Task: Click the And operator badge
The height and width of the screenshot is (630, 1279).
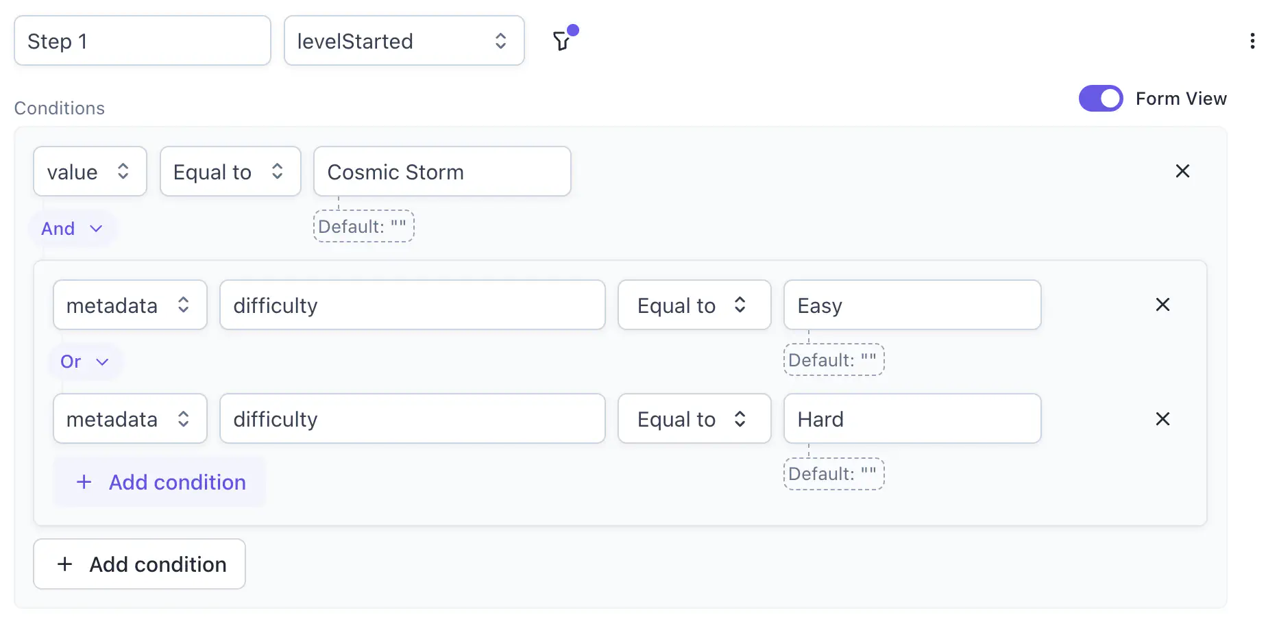Action: point(58,228)
